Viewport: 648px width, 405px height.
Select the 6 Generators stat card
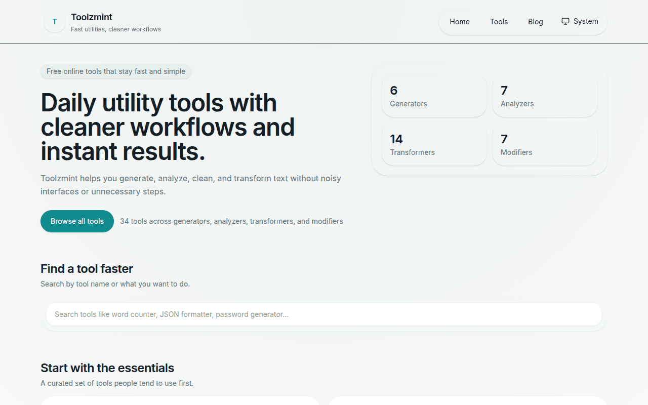tap(434, 96)
